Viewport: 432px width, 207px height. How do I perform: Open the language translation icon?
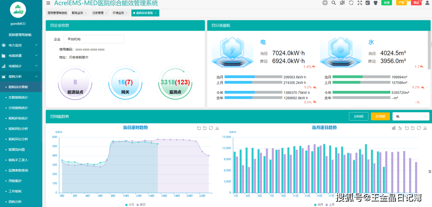(x=368, y=3)
